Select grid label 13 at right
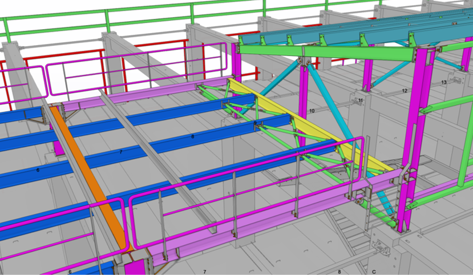 (x=444, y=83)
